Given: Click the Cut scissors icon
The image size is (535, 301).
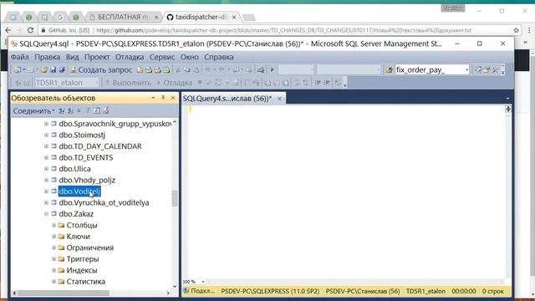Looking at the screenshot, I should (x=178, y=70).
